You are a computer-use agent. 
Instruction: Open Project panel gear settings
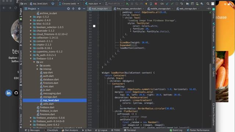(x=79, y=9)
